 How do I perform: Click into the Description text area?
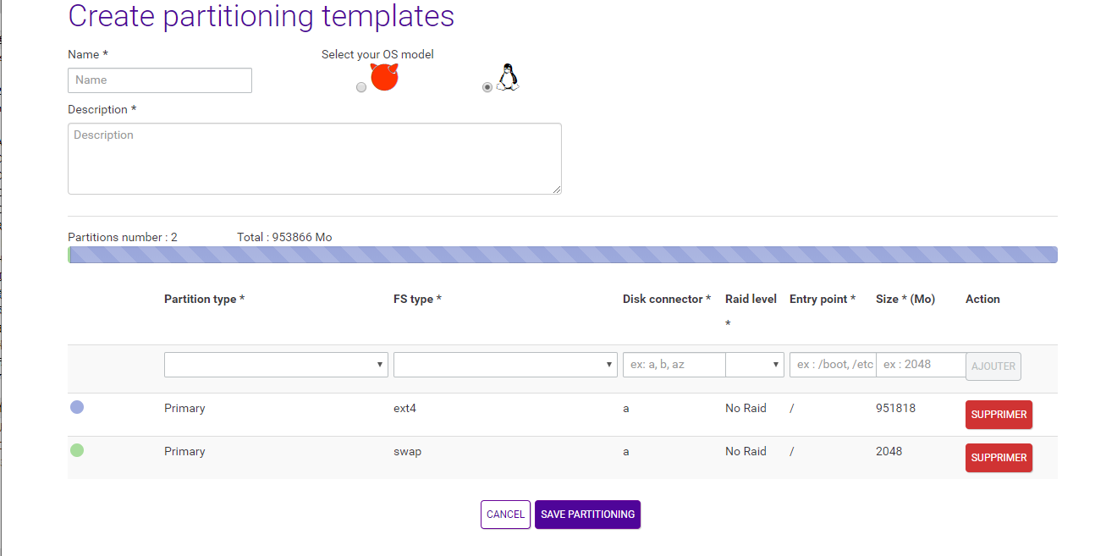coord(314,158)
